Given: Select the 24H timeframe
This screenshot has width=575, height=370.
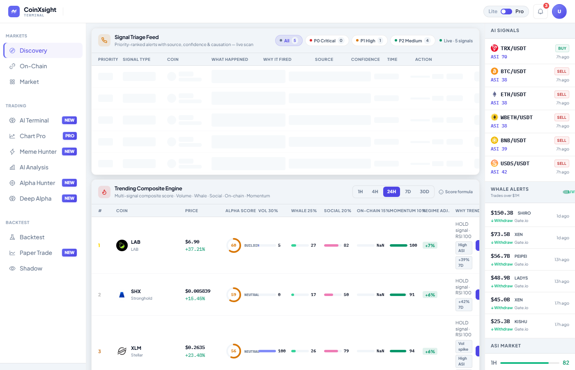Looking at the screenshot, I should point(391,192).
